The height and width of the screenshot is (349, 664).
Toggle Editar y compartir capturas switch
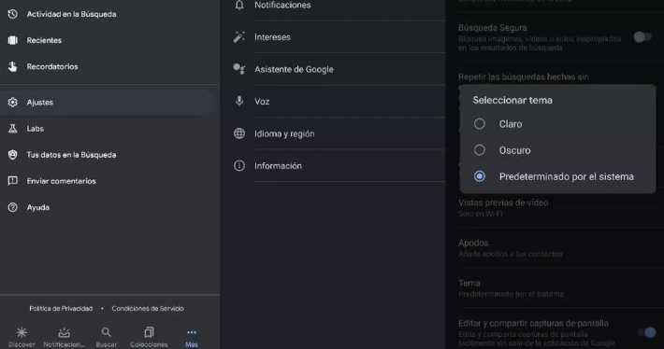click(x=646, y=332)
